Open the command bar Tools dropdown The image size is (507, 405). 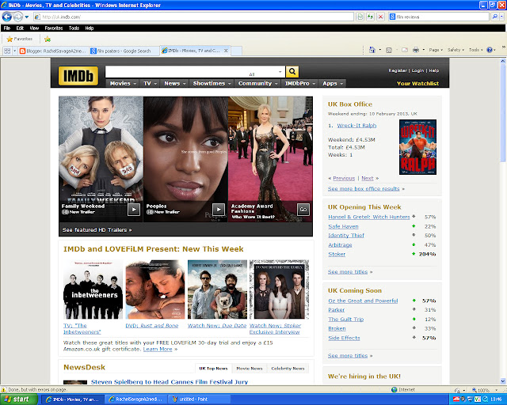(x=475, y=50)
